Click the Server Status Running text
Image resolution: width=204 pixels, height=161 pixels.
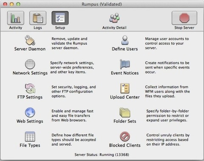(102, 155)
